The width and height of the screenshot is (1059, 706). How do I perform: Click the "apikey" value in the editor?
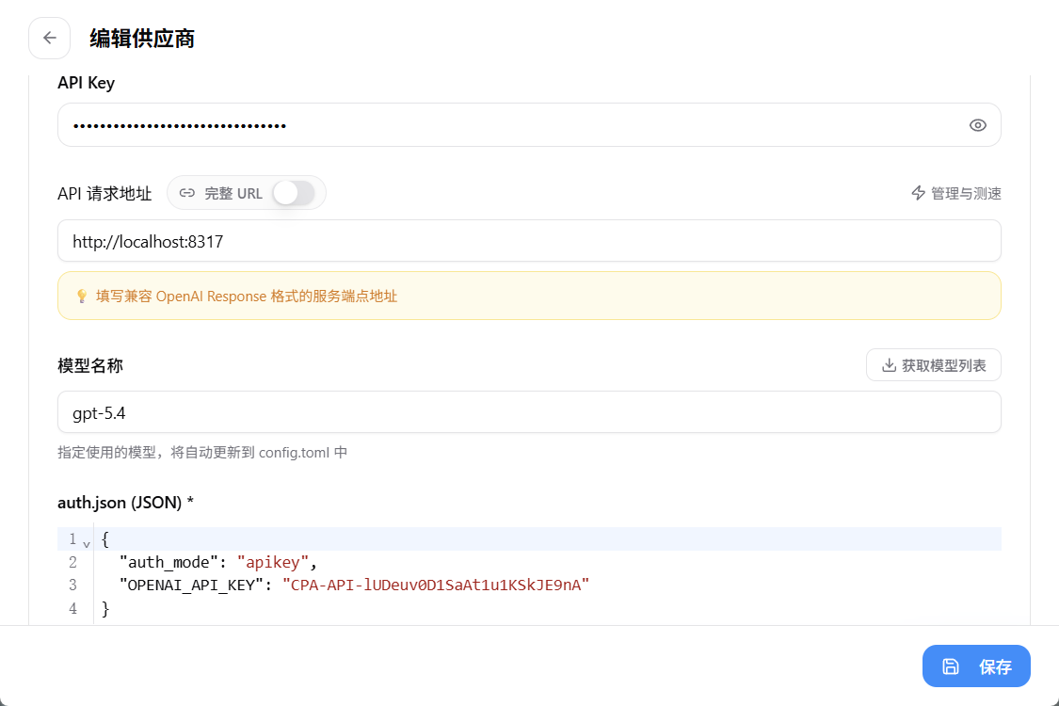click(273, 562)
